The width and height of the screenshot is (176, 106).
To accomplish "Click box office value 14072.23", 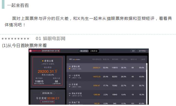I will point(97,76).
